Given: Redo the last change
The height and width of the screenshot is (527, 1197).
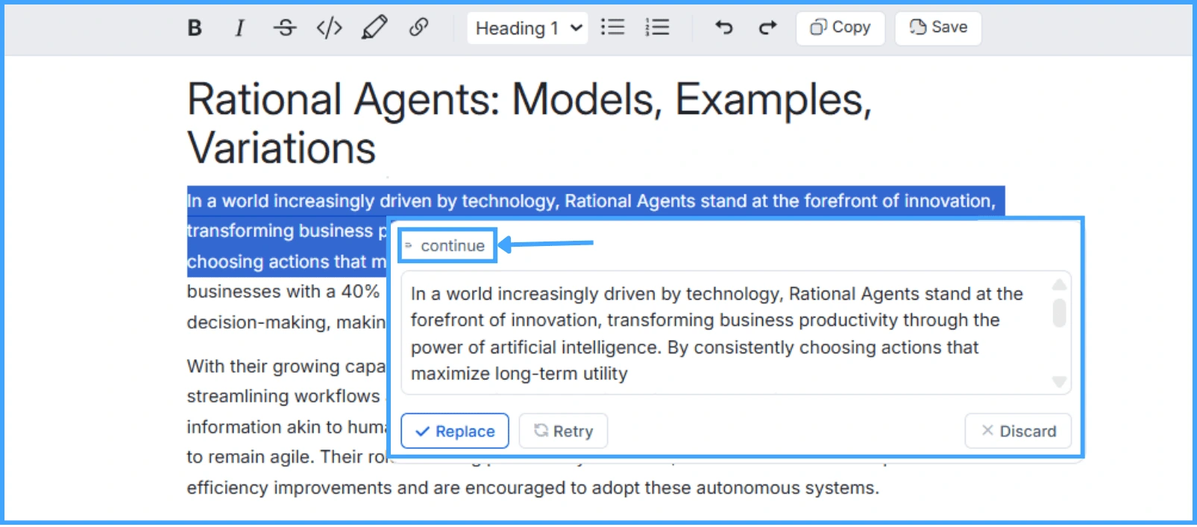Looking at the screenshot, I should tap(767, 28).
